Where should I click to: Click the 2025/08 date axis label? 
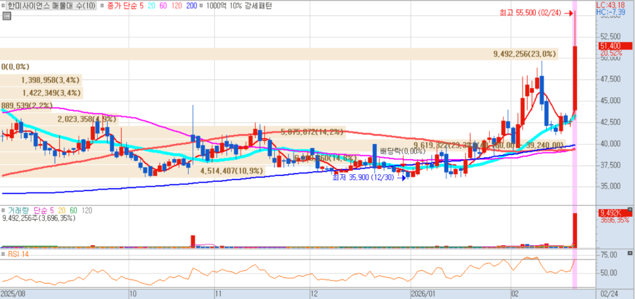13,293
